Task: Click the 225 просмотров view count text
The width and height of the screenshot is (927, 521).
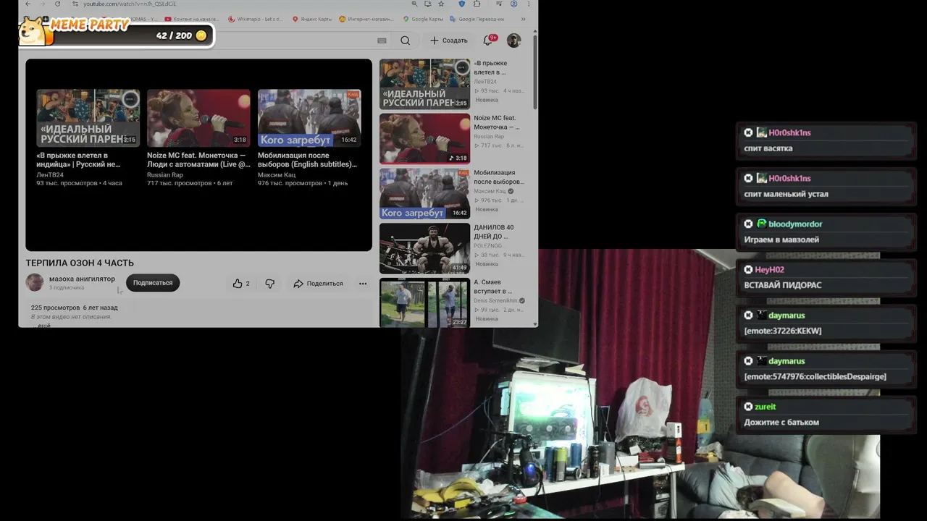Action: coord(55,308)
